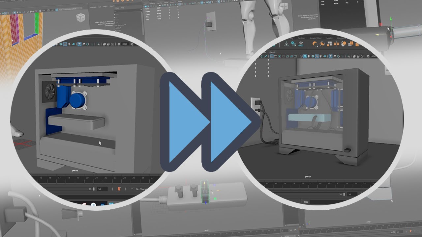Click the gamma icon in left circle toolbar
The height and width of the screenshot is (237, 422).
132,44
